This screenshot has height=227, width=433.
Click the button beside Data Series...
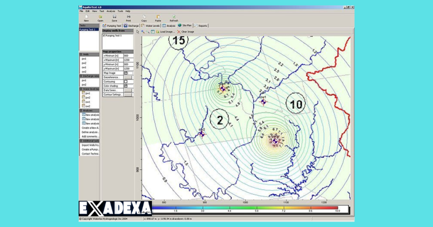[129, 90]
